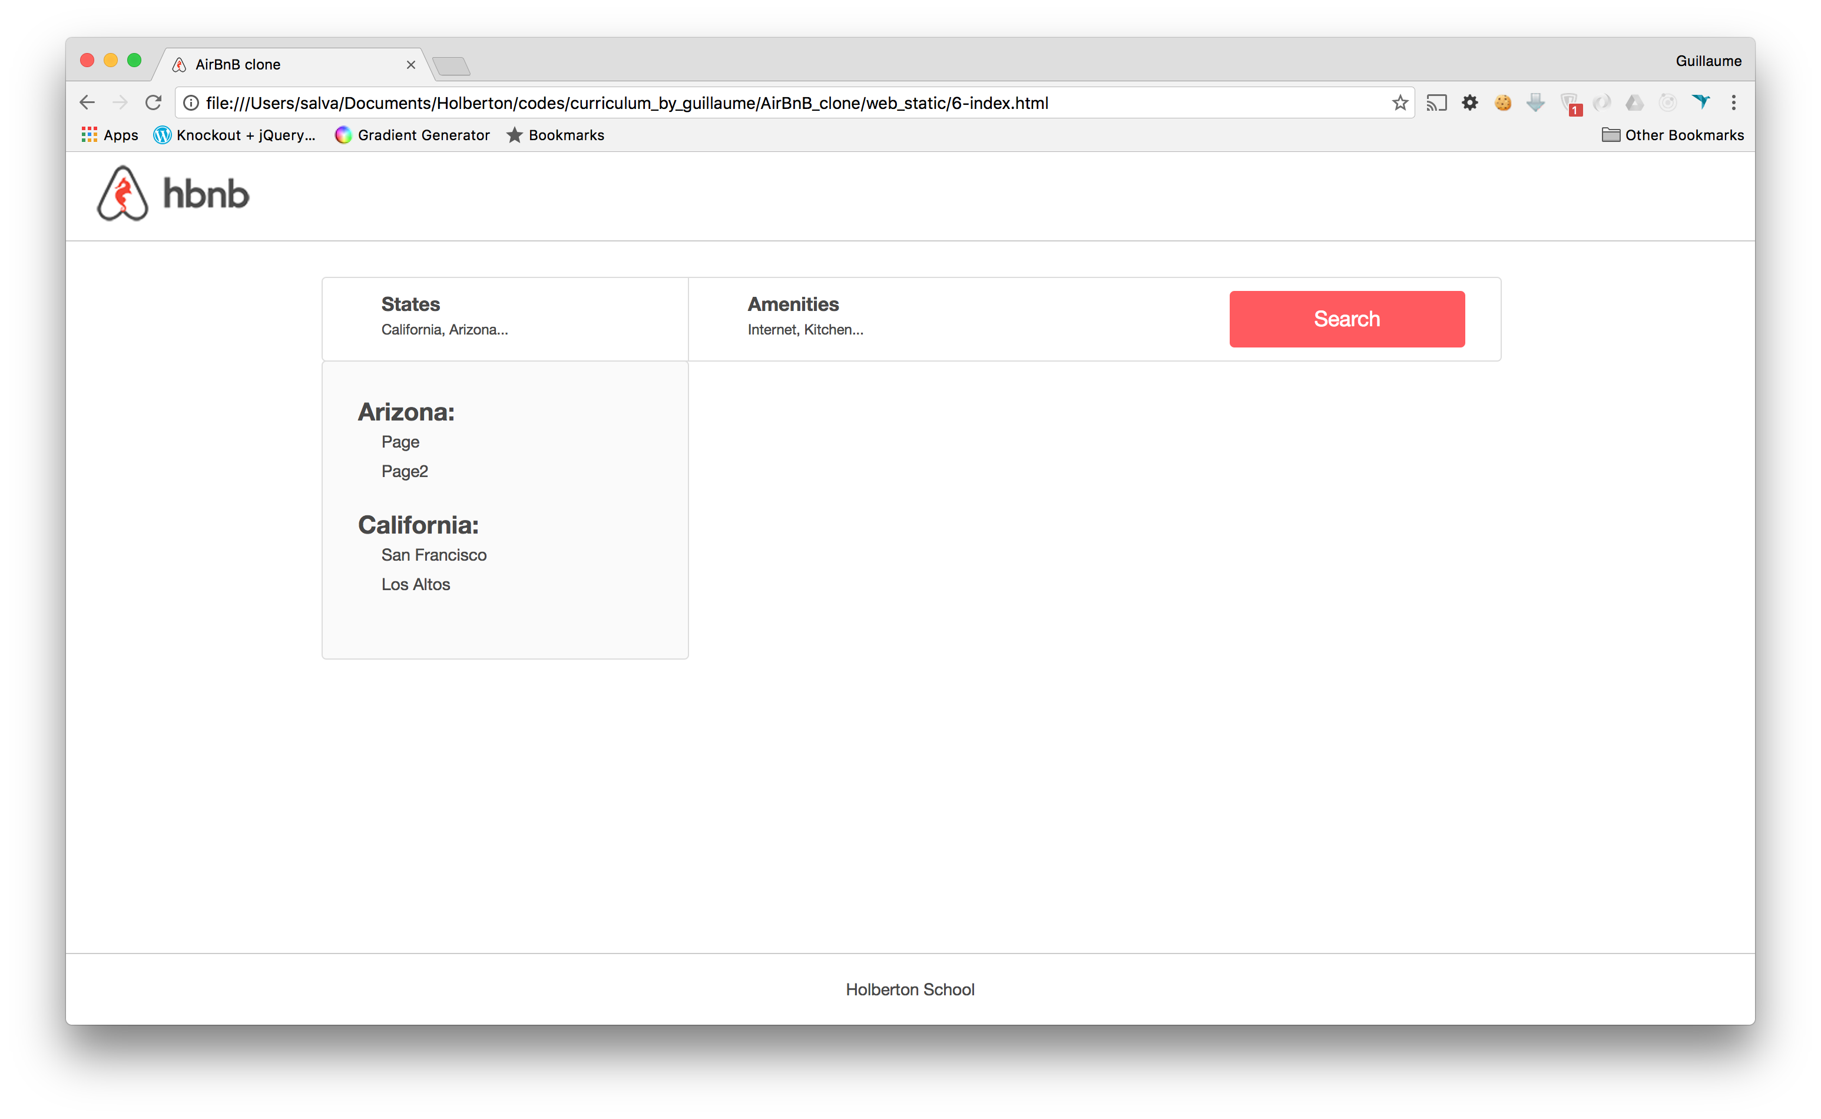Click the gear extension icon
Screen dimensions: 1821x1119
1469,103
